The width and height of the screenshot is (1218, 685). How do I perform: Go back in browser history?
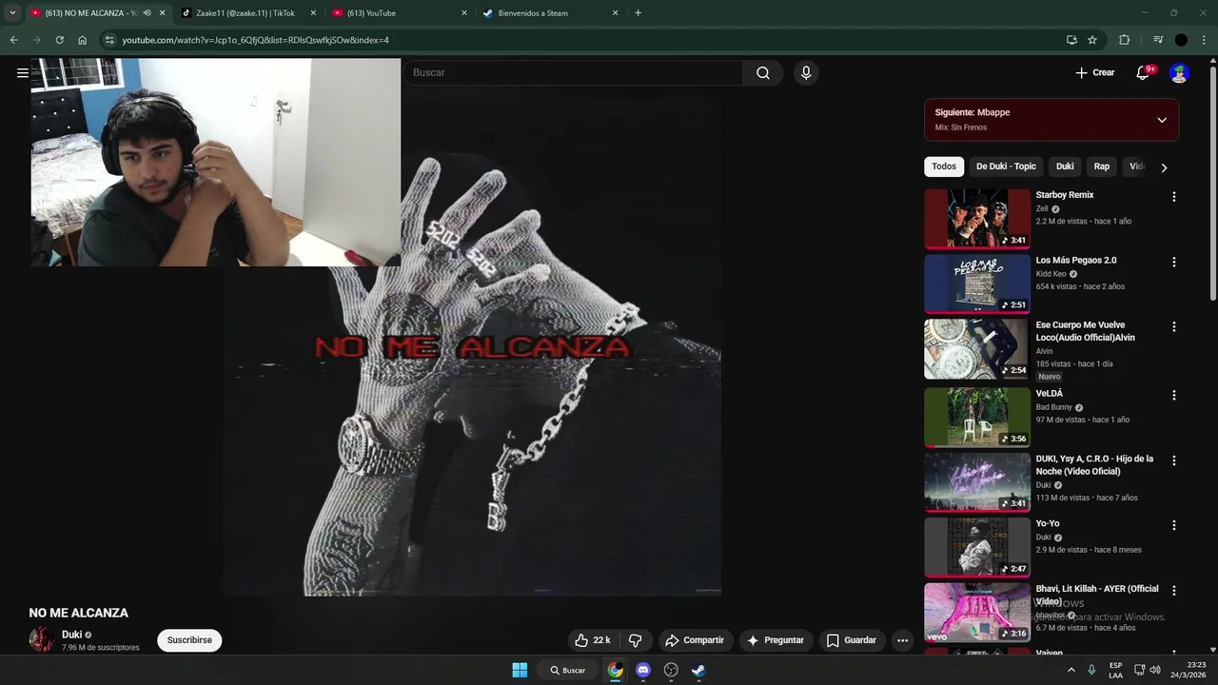click(13, 40)
